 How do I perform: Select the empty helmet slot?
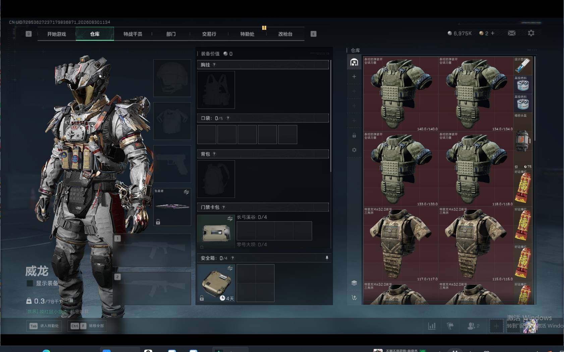coord(172,78)
